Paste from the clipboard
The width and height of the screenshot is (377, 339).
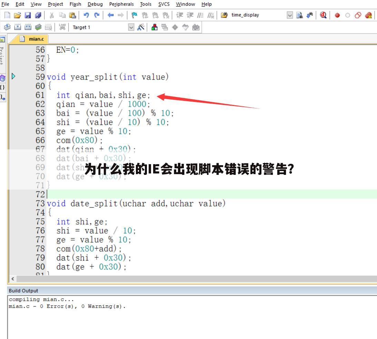click(x=73, y=15)
